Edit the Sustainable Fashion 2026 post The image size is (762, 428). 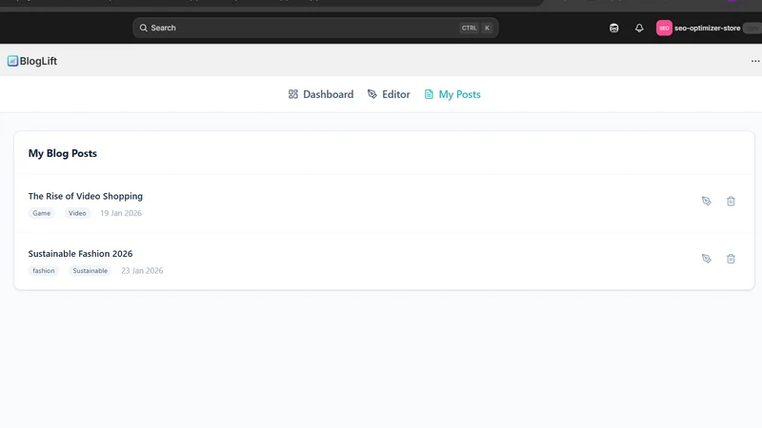[x=707, y=259]
